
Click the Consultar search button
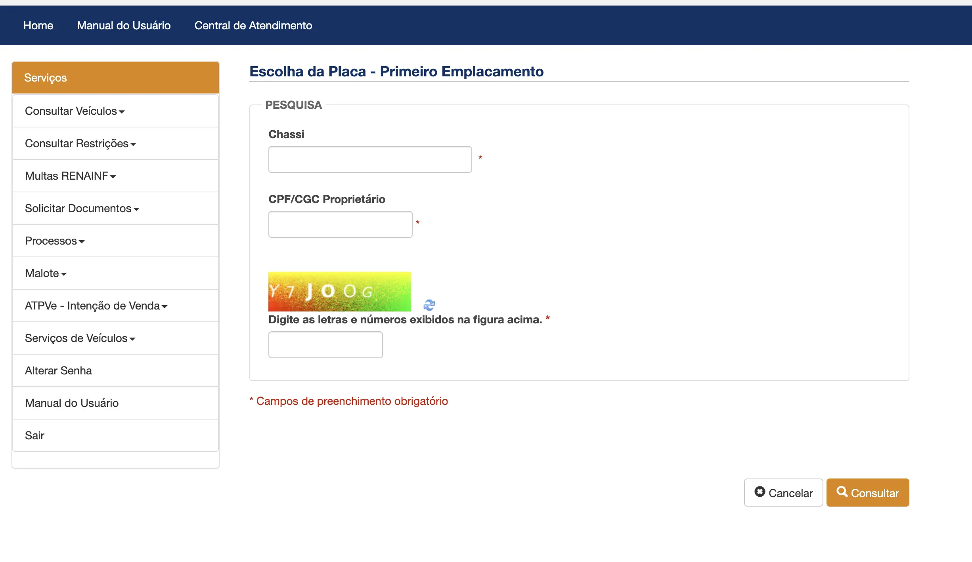pos(867,493)
